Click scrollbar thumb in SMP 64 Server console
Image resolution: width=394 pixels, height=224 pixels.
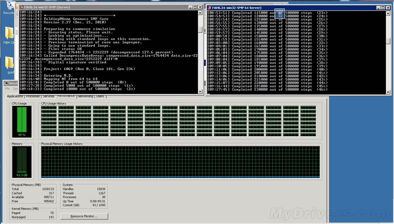pos(388,41)
